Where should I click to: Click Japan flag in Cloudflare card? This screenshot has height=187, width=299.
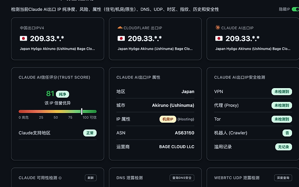tap(121, 38)
